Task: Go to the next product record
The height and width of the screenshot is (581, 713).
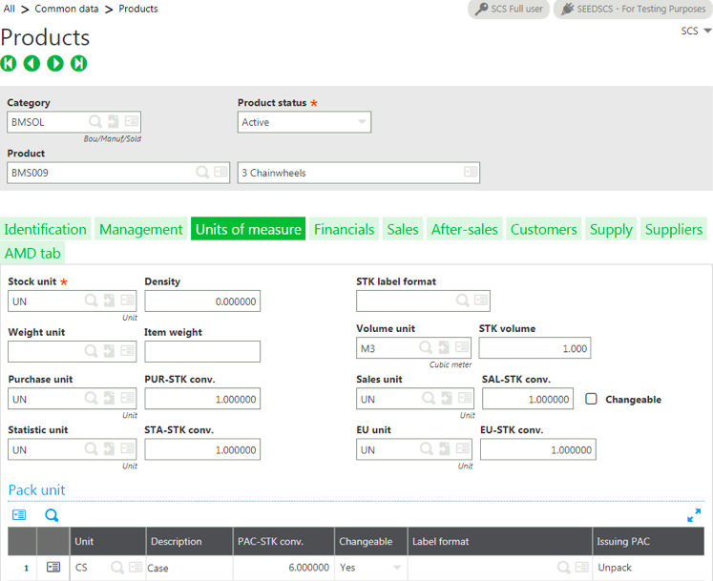Action: coord(55,64)
